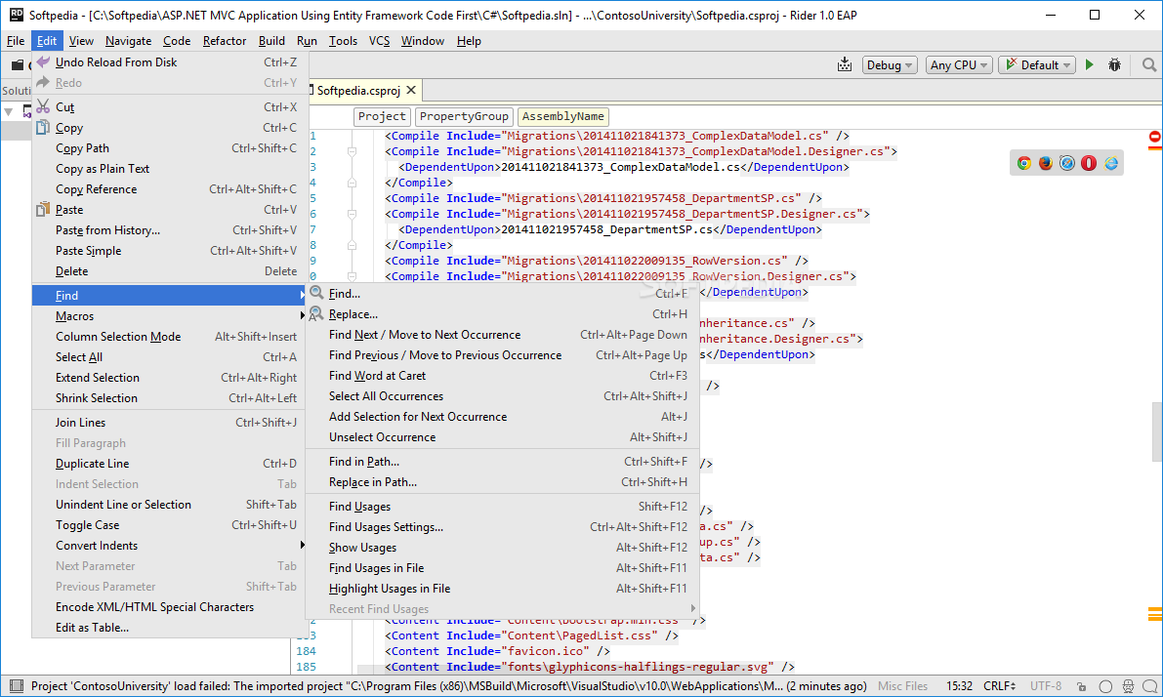Collapse the solution tree node arrow
Viewport: 1163px width, 697px height.
[x=8, y=112]
